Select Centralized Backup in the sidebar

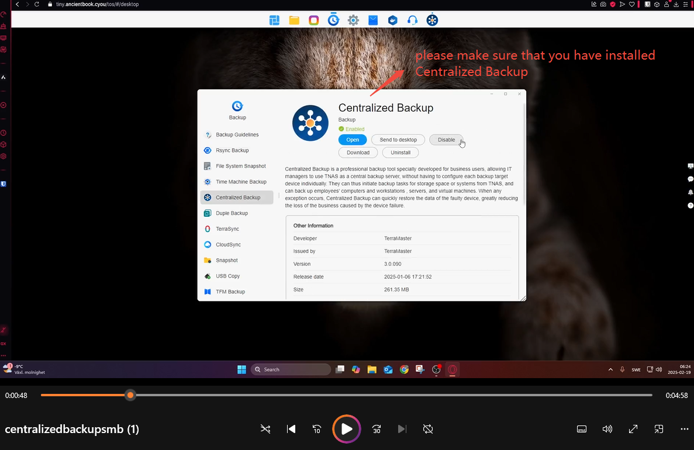[237, 198]
